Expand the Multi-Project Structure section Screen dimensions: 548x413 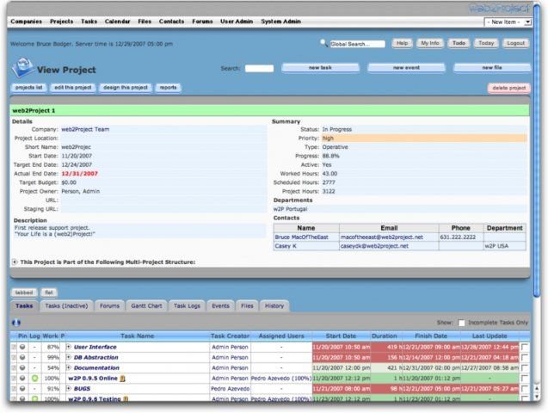click(15, 262)
